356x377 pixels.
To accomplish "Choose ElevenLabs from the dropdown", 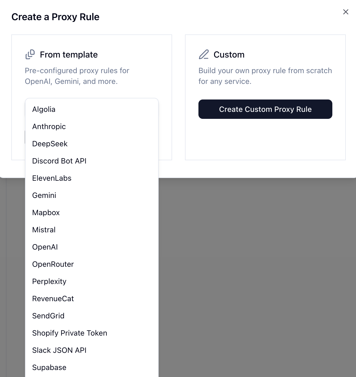I will point(52,178).
